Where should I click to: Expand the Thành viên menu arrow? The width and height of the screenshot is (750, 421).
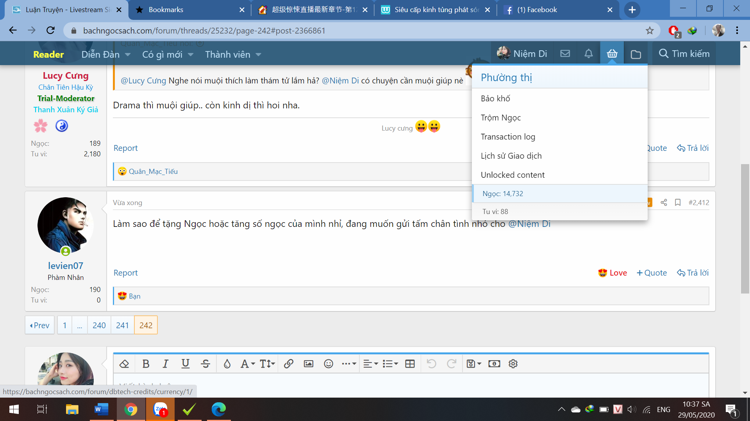tap(258, 55)
